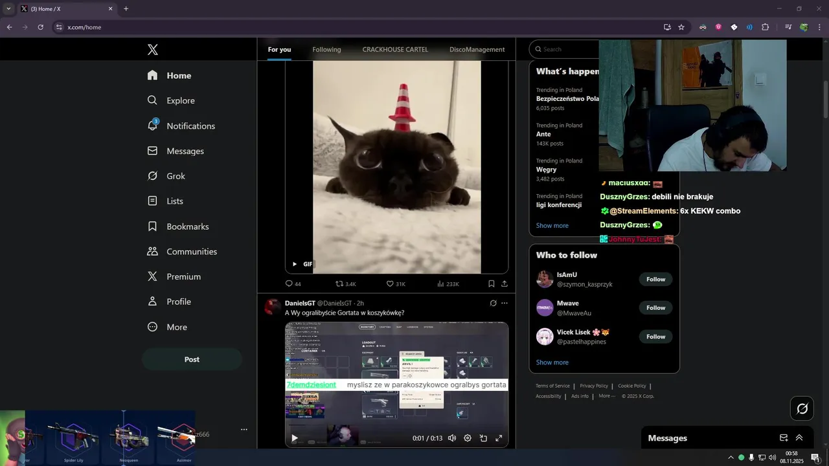
Task: Share the cat GIF post
Action: [x=505, y=283]
